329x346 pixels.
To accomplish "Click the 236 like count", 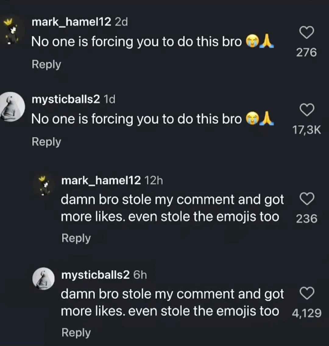I will click(306, 219).
